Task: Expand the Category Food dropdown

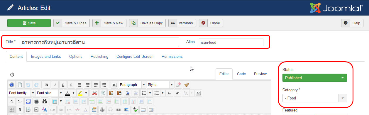Action: (x=315, y=98)
